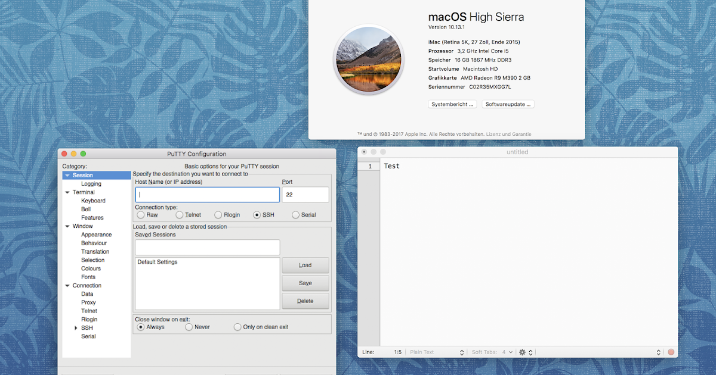Click the Test text in untitled editor
716x375 pixels.
(392, 166)
